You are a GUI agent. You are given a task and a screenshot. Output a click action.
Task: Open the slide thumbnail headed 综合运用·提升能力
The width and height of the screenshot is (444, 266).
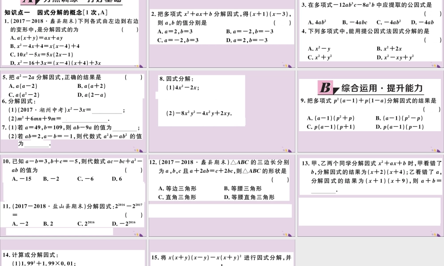coord(371,111)
